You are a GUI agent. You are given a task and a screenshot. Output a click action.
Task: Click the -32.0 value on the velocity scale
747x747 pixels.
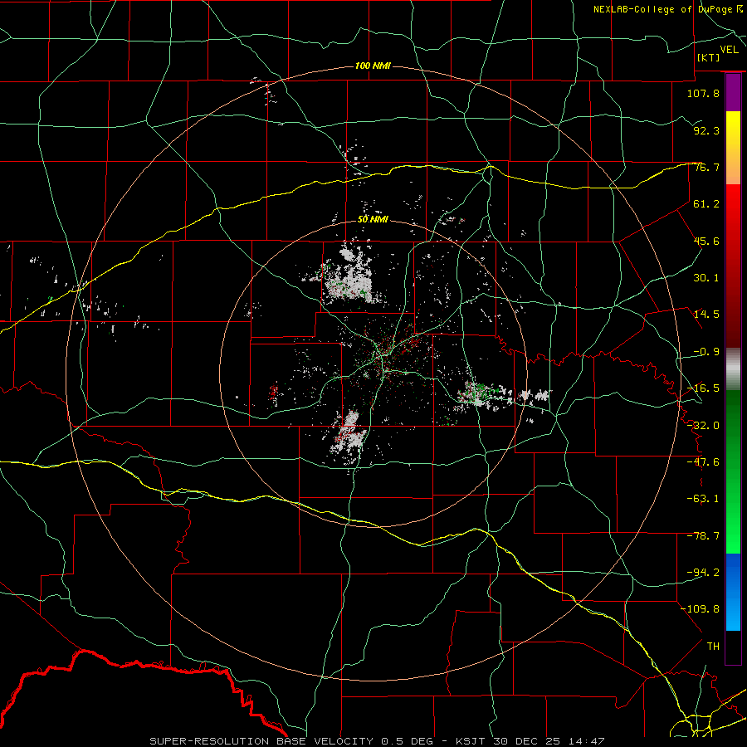pos(703,426)
